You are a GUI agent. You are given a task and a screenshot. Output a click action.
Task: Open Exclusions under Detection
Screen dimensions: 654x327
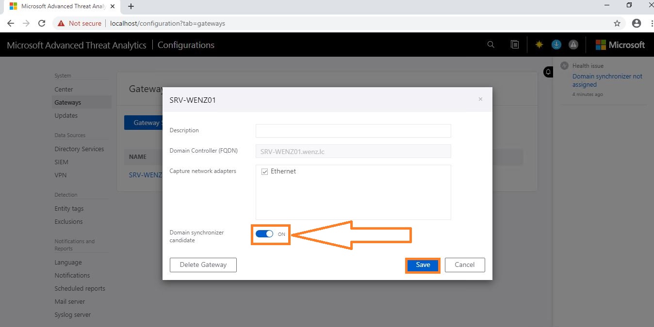[x=68, y=221]
